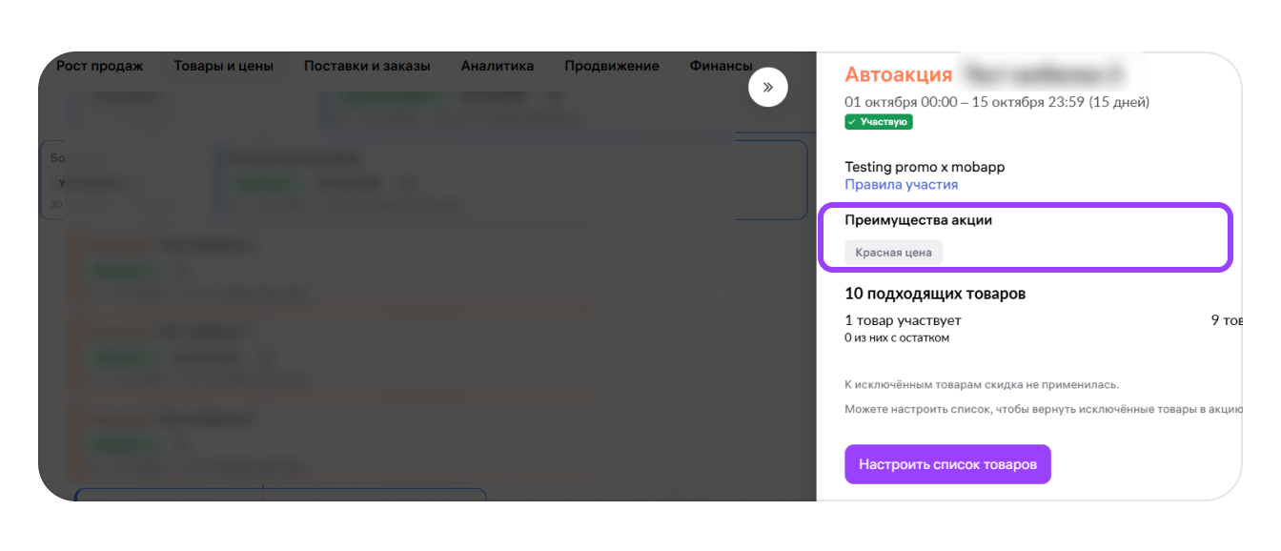Click the Красная цена tag
Screen dimensions: 1281x551
[894, 253]
